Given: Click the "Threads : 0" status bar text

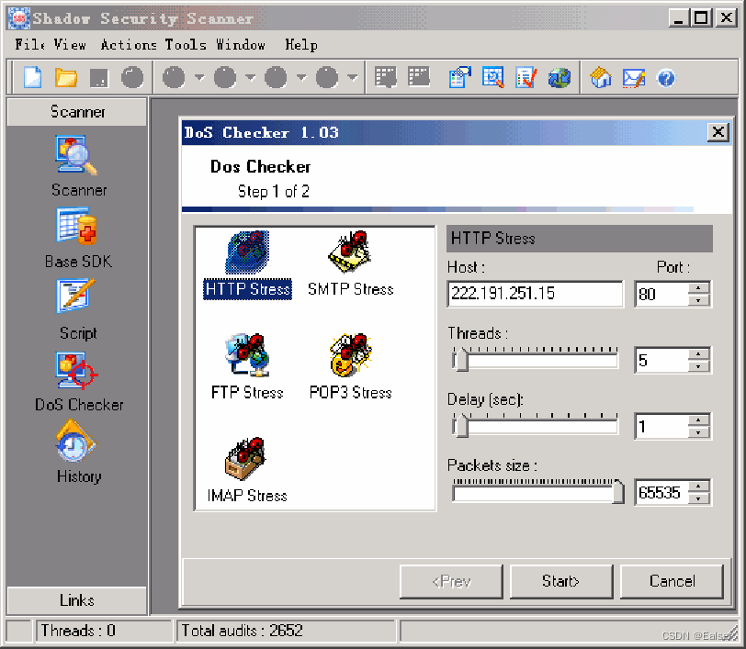Looking at the screenshot, I should [x=78, y=631].
